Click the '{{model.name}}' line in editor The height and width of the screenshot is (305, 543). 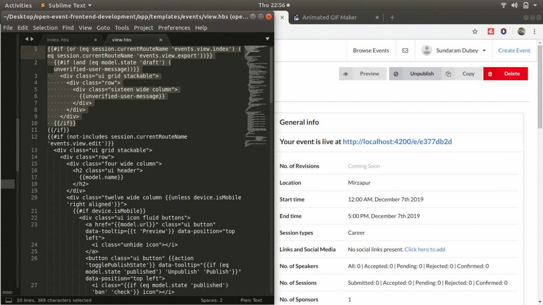point(101,177)
